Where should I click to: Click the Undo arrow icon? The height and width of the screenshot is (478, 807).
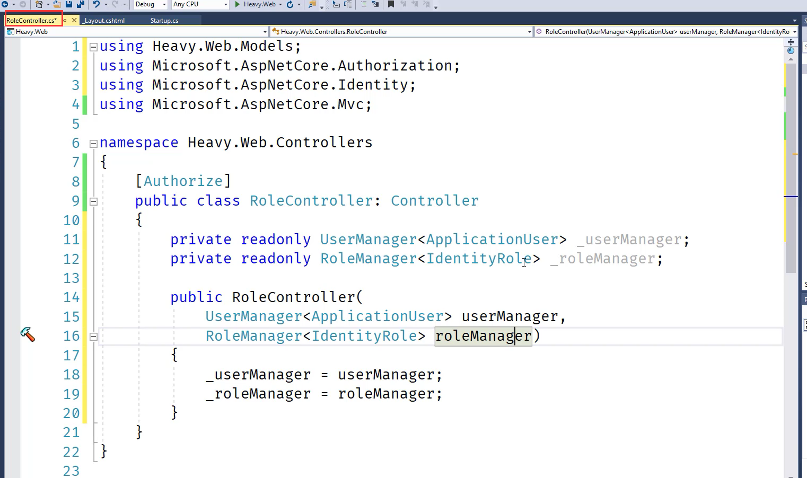[96, 4]
